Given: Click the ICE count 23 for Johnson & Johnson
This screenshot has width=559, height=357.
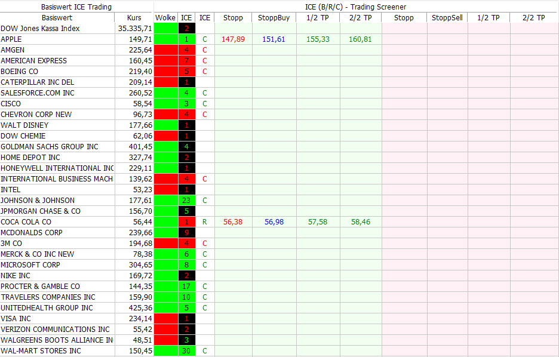Looking at the screenshot, I should pos(186,200).
